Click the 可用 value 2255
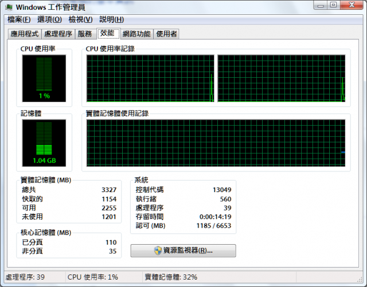The width and height of the screenshot is (367, 287). point(109,208)
